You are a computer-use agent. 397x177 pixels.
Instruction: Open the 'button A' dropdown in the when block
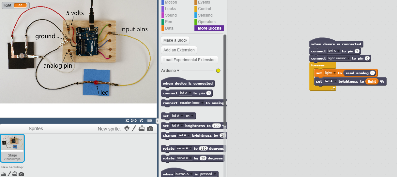pyautogui.click(x=184, y=174)
